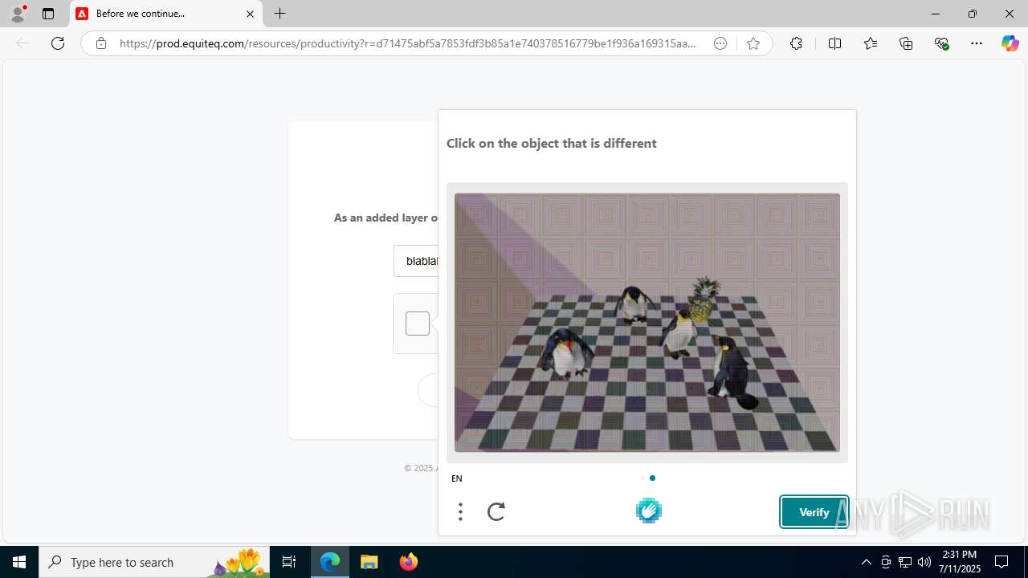Image resolution: width=1028 pixels, height=578 pixels.
Task: Click the email input field
Action: 416,261
